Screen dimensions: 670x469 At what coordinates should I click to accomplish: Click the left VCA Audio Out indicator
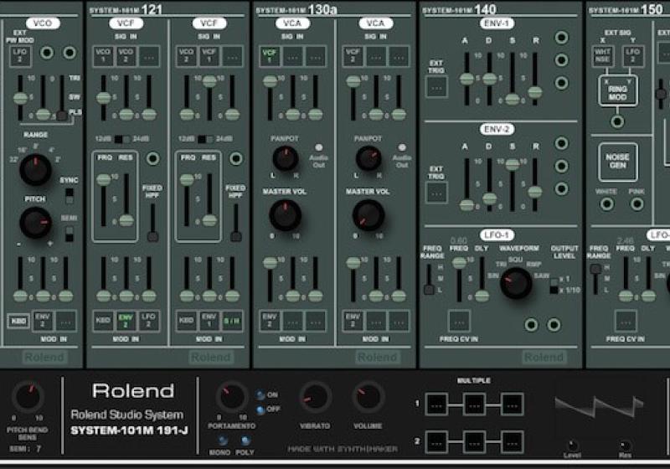[319, 147]
